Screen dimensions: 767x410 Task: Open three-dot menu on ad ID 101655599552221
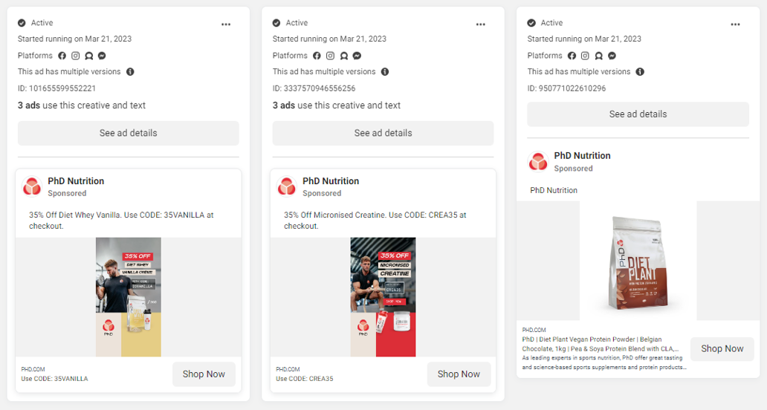[x=225, y=25]
